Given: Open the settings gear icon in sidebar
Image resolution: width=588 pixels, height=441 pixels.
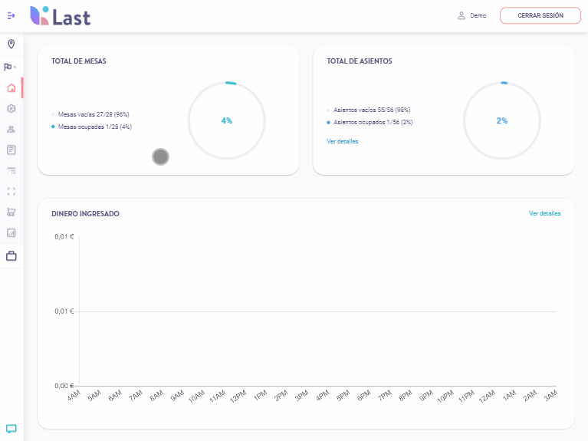Looking at the screenshot, I should tap(11, 108).
